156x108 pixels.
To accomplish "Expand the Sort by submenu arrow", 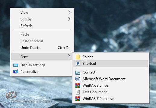I will [x=69, y=19].
